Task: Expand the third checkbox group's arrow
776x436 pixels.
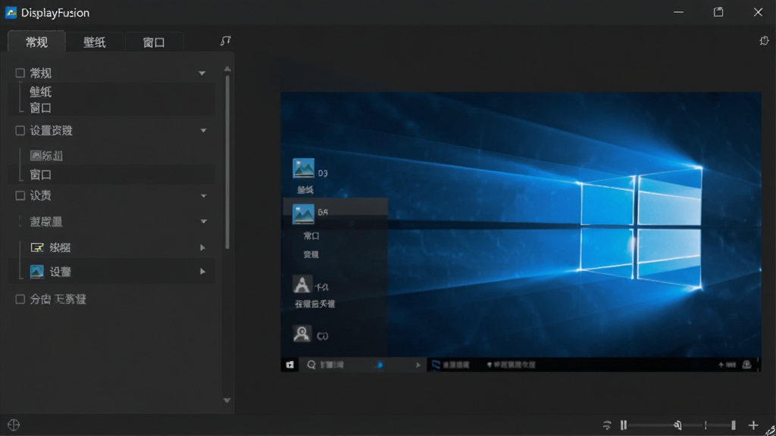Action: tap(203, 196)
